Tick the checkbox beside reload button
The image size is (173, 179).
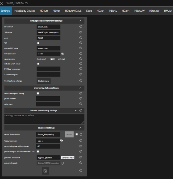[x=77, y=134]
